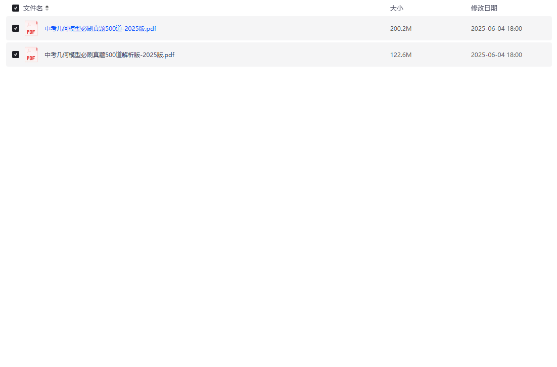Select the second file row's empty area
Image resolution: width=557 pixels, height=367 pixels.
283,55
